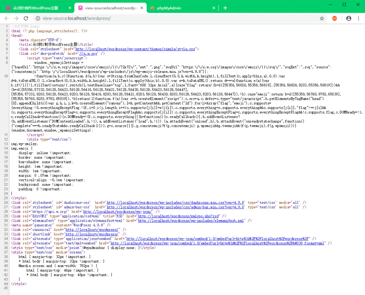Click the '<script type="text/javascript">' line
The width and height of the screenshot is (365, 295).
pyautogui.click(x=57, y=58)
